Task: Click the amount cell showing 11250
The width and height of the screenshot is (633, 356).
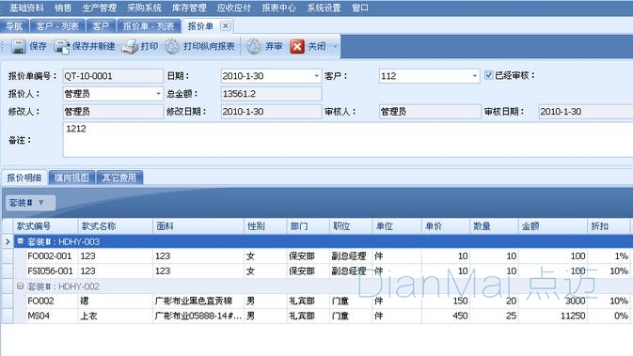Action: click(x=553, y=316)
